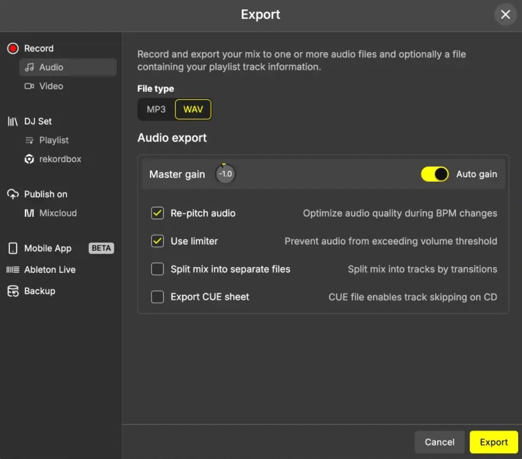Click the File type heading
Image resolution: width=522 pixels, height=459 pixels.
tap(155, 89)
